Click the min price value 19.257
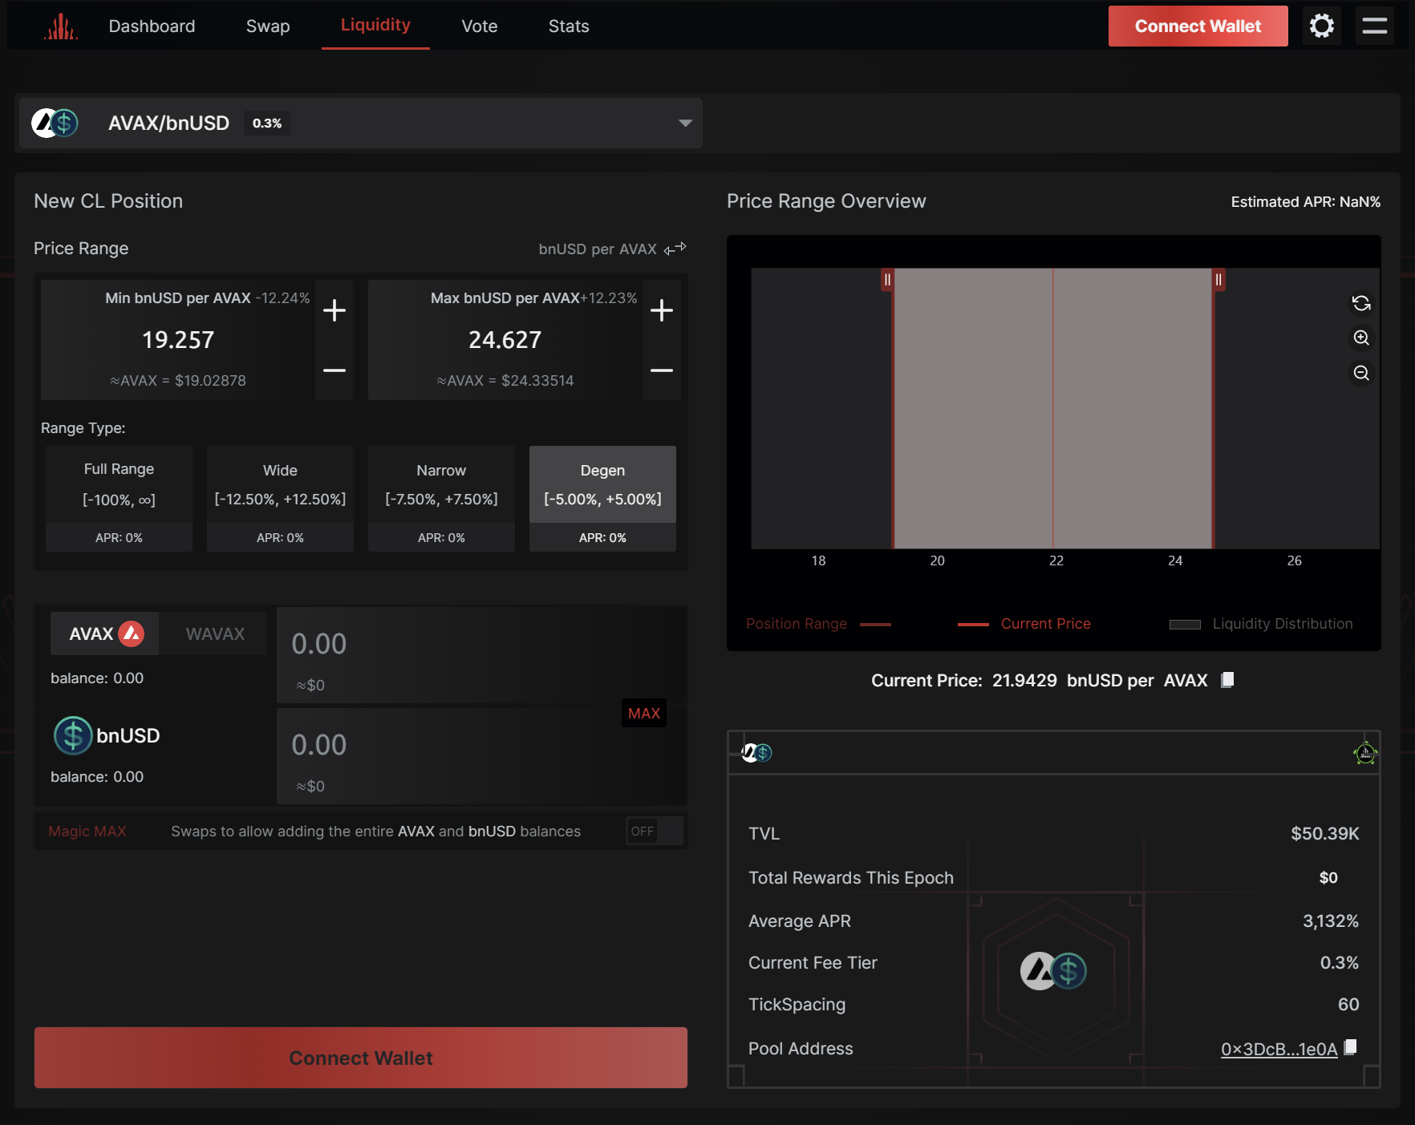 pos(178,340)
